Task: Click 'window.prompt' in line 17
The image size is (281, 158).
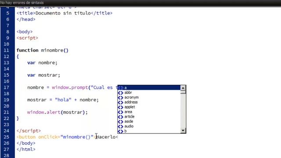Action: [x=70, y=87]
